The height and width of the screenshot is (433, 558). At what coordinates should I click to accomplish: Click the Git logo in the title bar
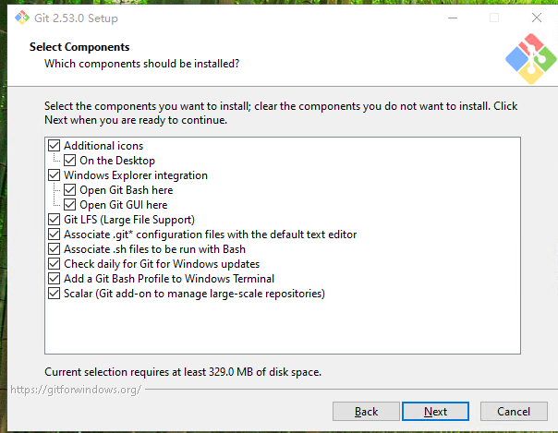[x=20, y=18]
